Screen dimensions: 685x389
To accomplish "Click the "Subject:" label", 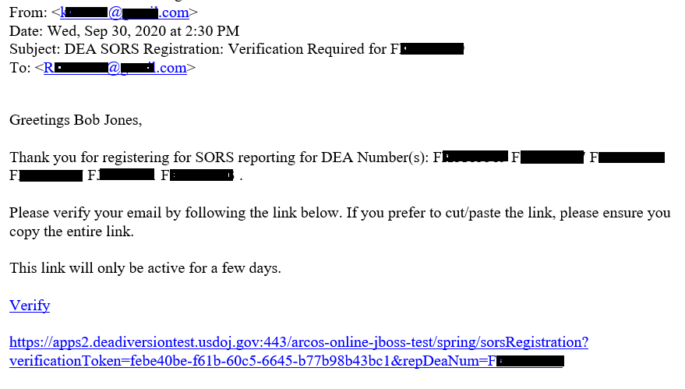I will (x=34, y=49).
